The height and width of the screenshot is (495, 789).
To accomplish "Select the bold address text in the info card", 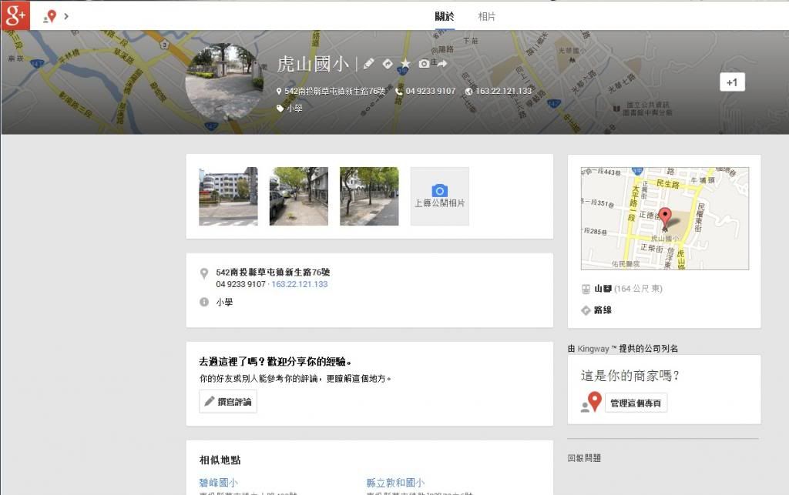I will tap(273, 273).
